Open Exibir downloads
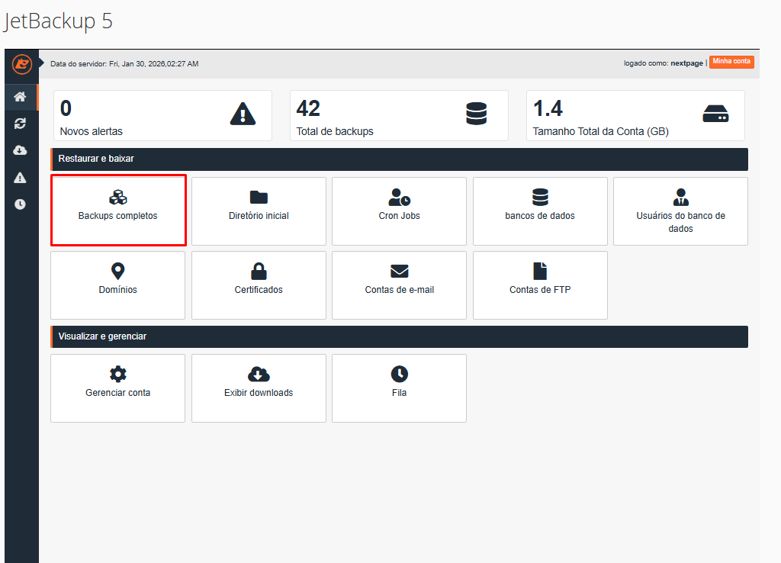Screen dimensions: 781x563 (259, 388)
